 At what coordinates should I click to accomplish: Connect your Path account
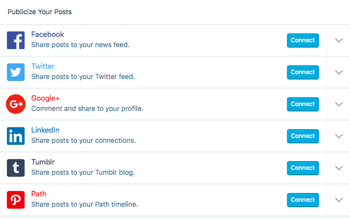(x=303, y=200)
